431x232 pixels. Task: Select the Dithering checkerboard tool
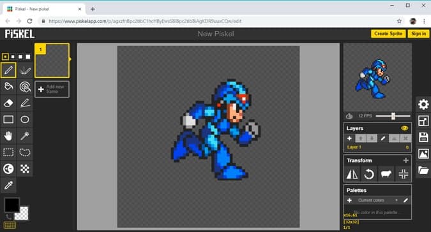pos(25,169)
